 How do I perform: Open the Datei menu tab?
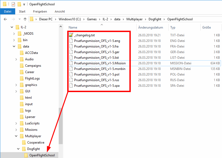tap(8, 11)
